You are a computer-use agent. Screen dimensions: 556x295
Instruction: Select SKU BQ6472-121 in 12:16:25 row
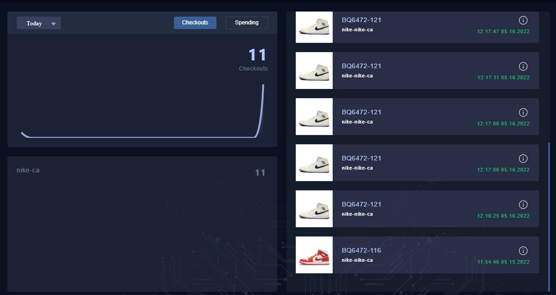(x=361, y=204)
